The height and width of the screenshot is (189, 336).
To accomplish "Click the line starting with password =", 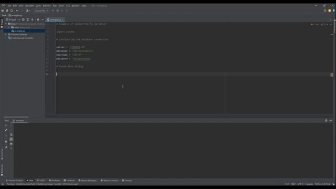I will 73,59.
